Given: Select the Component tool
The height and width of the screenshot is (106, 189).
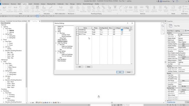Looking at the screenshot, I should (x=173, y=9).
